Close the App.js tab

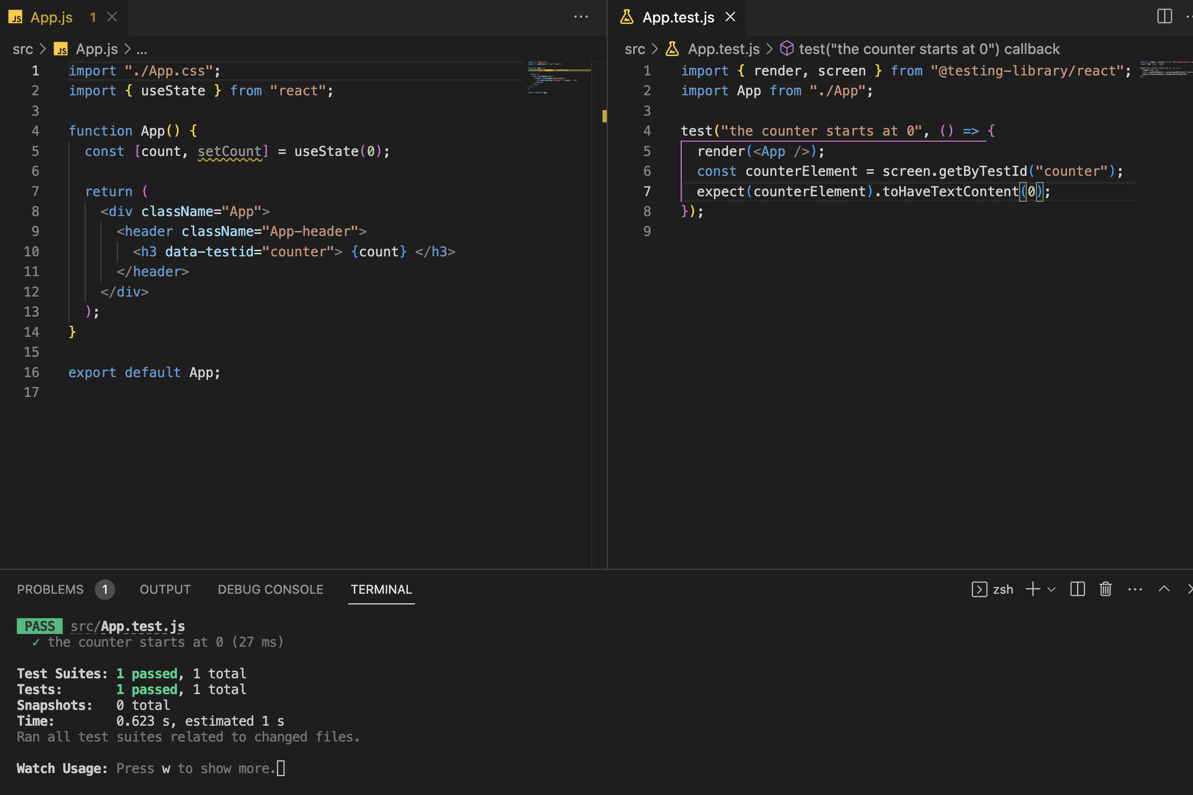112,17
